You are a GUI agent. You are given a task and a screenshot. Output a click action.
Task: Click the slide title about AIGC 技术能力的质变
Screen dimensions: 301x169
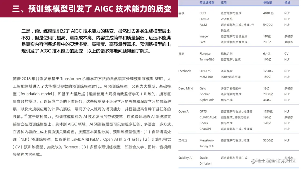92,9
